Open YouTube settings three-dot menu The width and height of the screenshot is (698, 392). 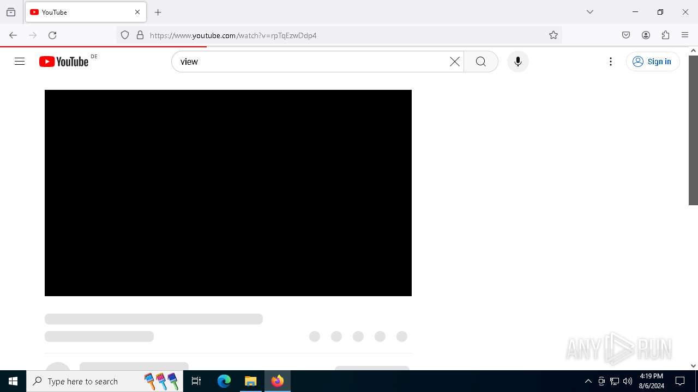(611, 62)
